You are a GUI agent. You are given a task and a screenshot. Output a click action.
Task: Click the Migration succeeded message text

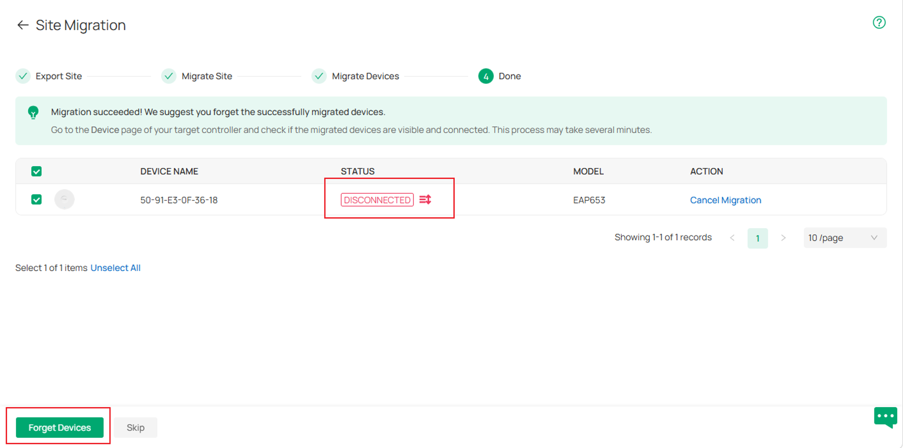[x=218, y=112]
